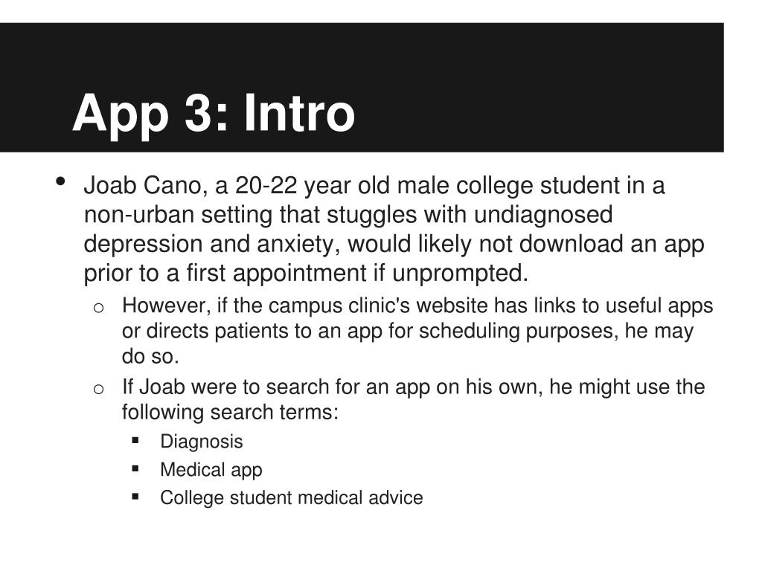The height and width of the screenshot is (571, 762).
Task: Click the square bullet beside 'Diagnosis'
Action: [135, 440]
